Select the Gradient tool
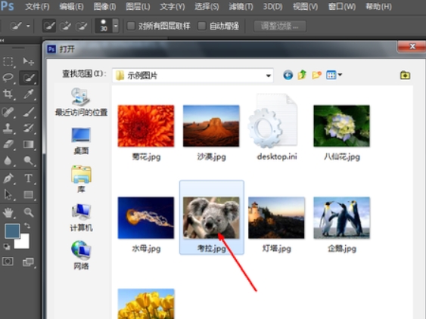 click(28, 144)
